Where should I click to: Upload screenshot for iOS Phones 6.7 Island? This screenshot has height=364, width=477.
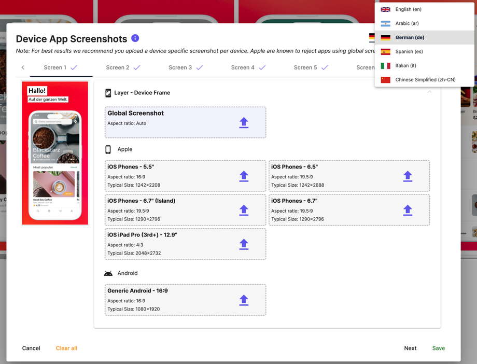pos(244,211)
